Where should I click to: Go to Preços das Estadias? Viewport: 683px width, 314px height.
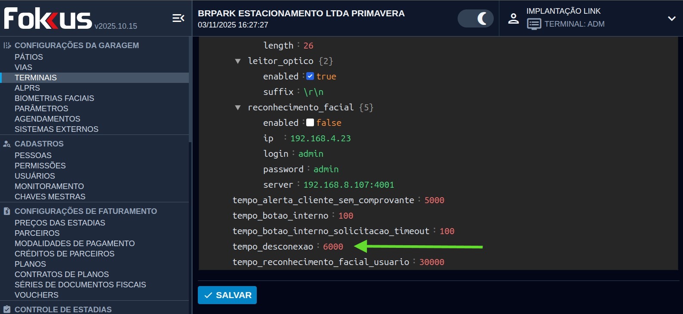(60, 223)
